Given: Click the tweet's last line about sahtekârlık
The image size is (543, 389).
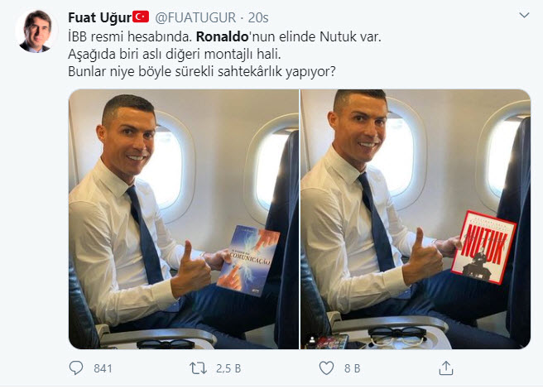Looking at the screenshot, I should pyautogui.click(x=202, y=72).
